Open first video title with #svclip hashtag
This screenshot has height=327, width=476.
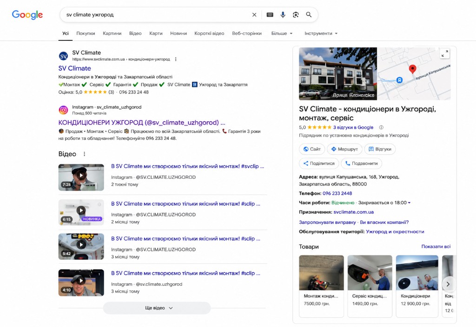tap(188, 166)
